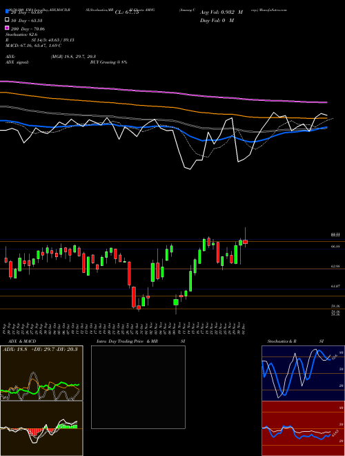Click the 'MACD: 67.16, 65.47, 1.69 C' line
The width and height of the screenshot is (345, 456).
(x=33, y=46)
